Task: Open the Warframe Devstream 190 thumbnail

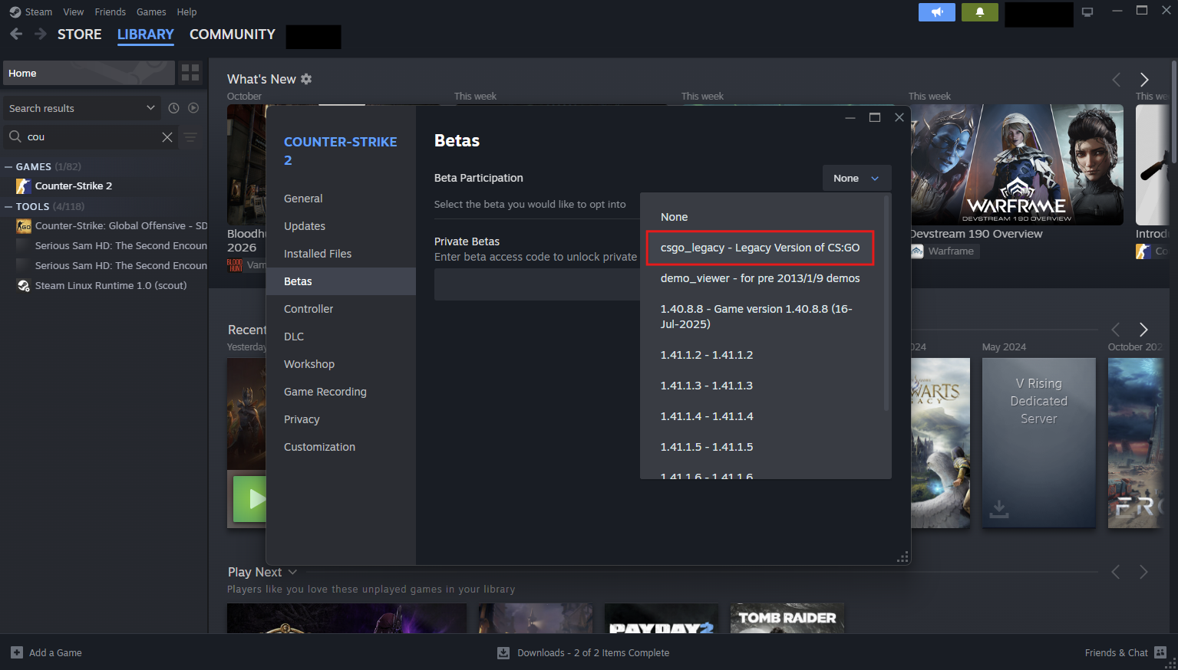Action: (1017, 165)
